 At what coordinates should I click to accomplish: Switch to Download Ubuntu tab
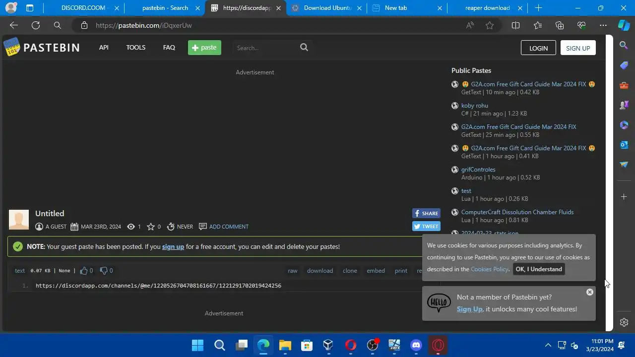[x=326, y=8]
